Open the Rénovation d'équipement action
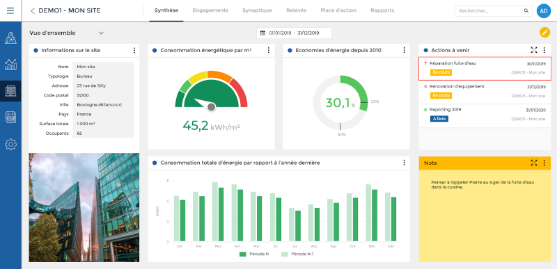This screenshot has width=557, height=269. click(485, 92)
